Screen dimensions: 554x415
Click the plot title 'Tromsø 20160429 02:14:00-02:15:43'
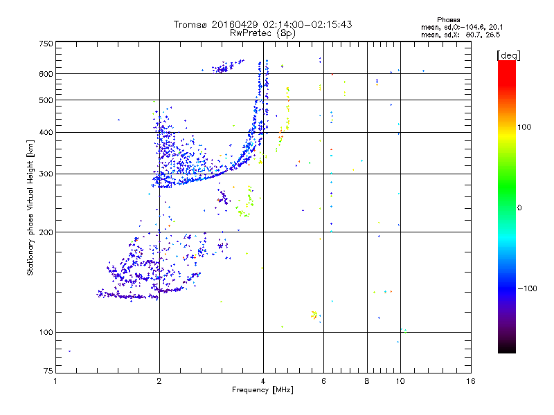262,24
